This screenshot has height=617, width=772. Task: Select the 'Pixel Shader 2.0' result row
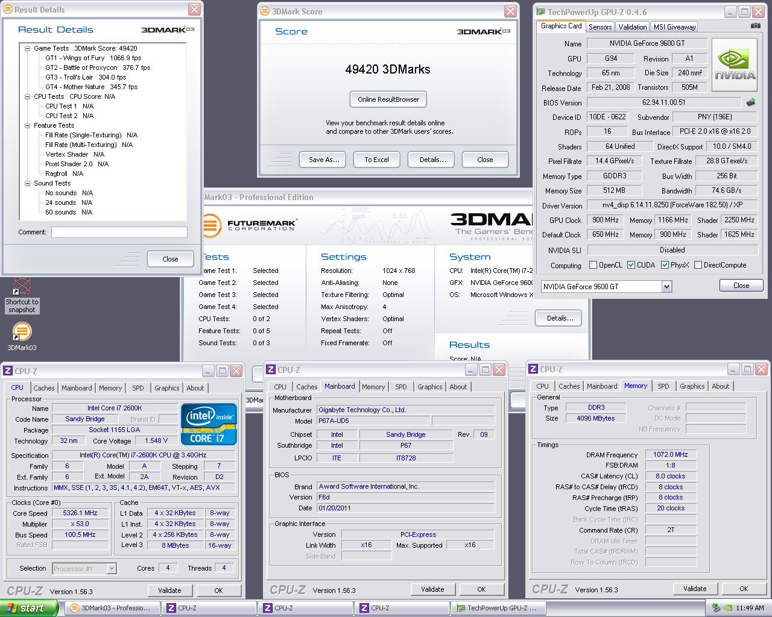pyautogui.click(x=77, y=164)
